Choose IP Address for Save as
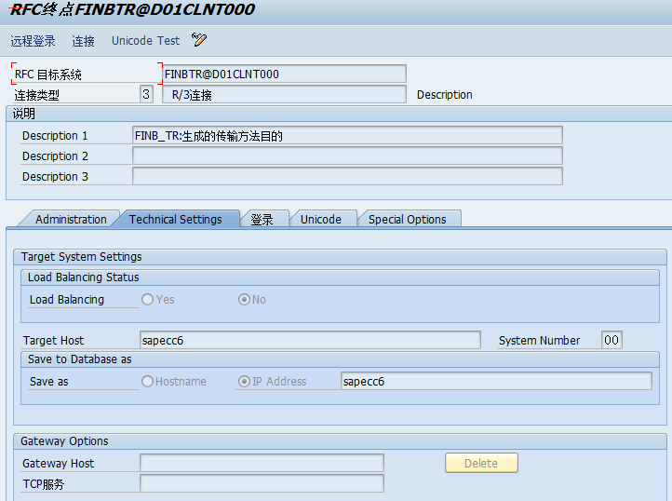Viewport: 672px width, 501px height. pos(244,381)
